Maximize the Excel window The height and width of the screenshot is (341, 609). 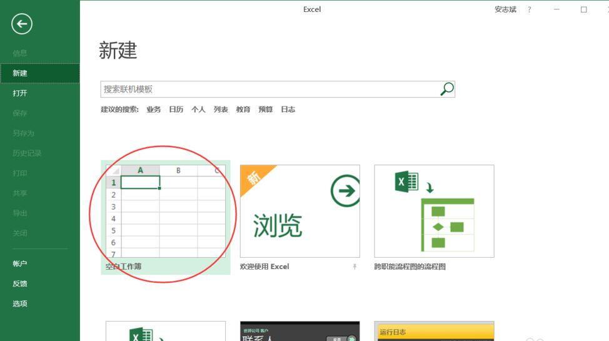584,10
